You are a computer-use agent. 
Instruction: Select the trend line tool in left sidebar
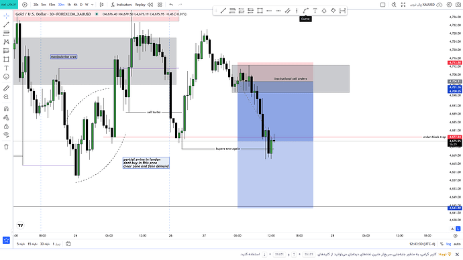[x=6, y=25]
